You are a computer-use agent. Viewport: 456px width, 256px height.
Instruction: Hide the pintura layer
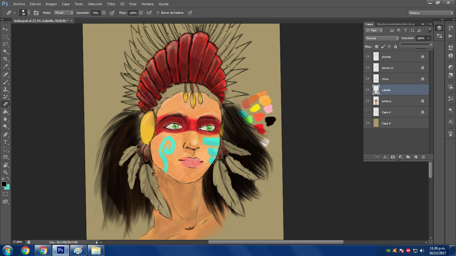point(368,101)
